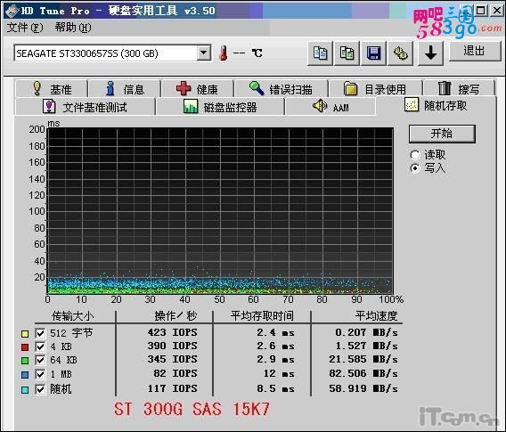Open the 健康 health tab

point(197,88)
